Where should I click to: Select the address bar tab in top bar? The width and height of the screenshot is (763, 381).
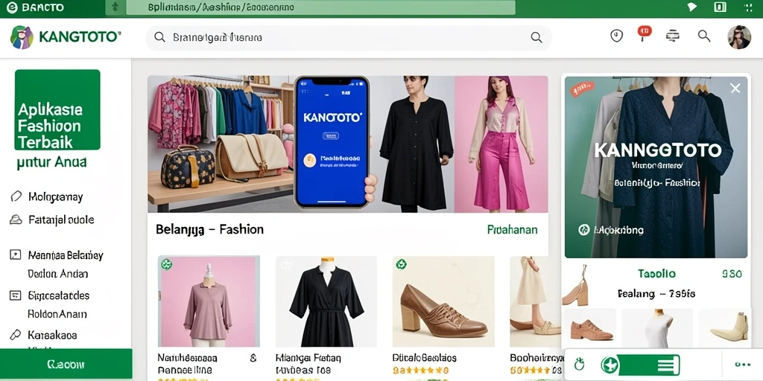pyautogui.click(x=320, y=7)
